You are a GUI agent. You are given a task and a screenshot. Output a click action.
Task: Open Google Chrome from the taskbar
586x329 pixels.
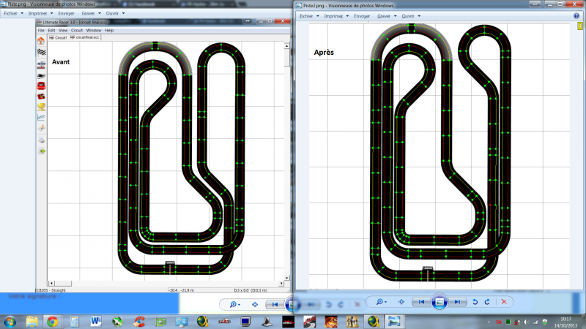(53, 320)
